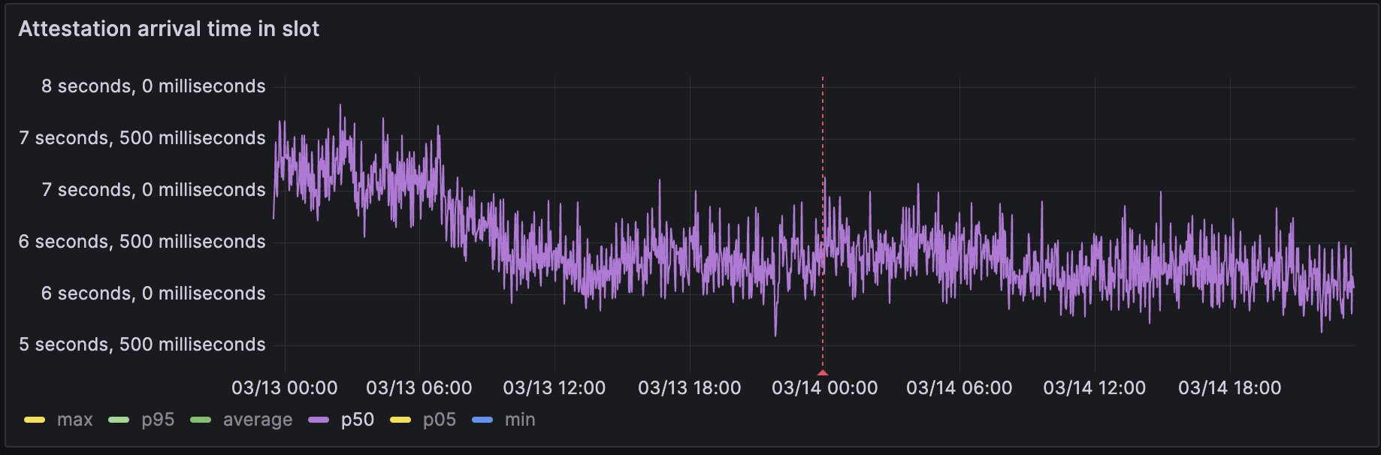Show the p95 series via legend label
This screenshot has height=455, width=1381.
pyautogui.click(x=158, y=420)
